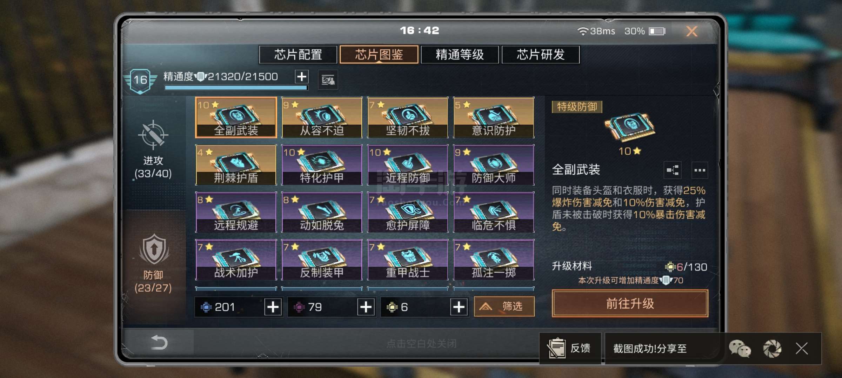Open the 芯片研发 tab

(541, 55)
